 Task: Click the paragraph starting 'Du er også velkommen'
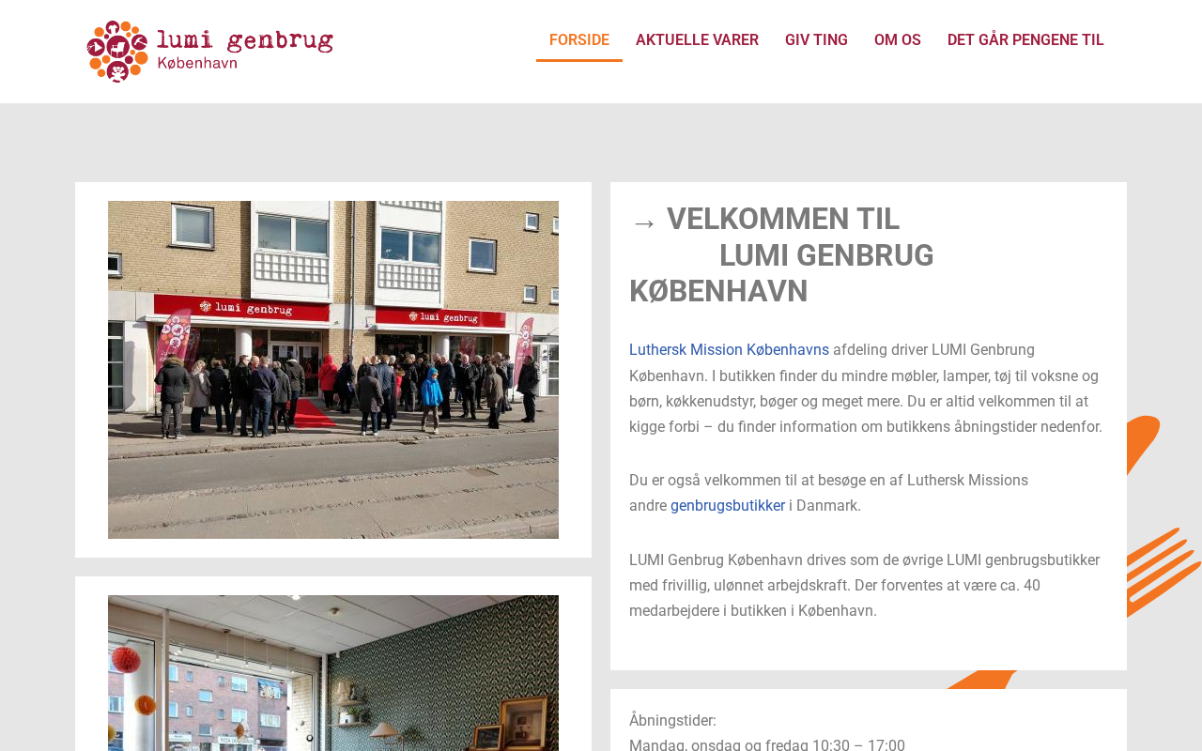pos(828,493)
